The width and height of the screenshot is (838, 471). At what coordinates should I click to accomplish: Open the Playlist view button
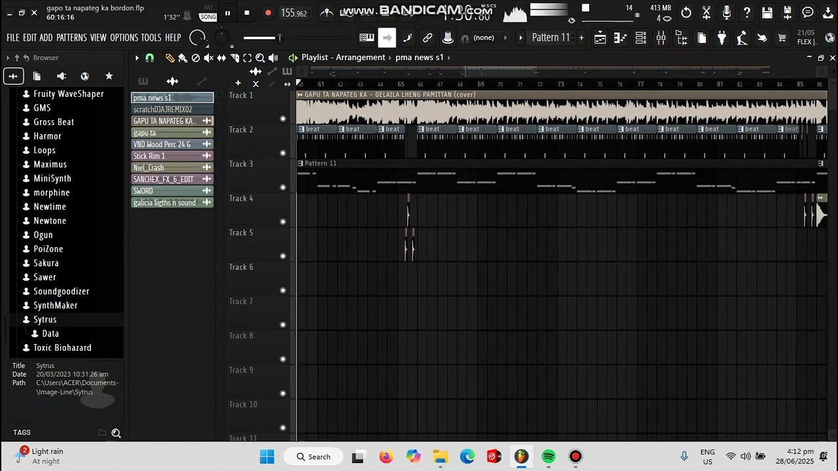[600, 38]
